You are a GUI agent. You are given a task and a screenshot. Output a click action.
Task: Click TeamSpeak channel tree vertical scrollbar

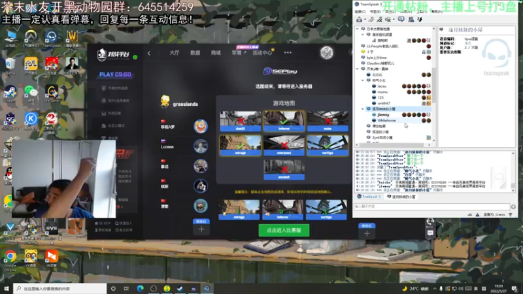433,85
